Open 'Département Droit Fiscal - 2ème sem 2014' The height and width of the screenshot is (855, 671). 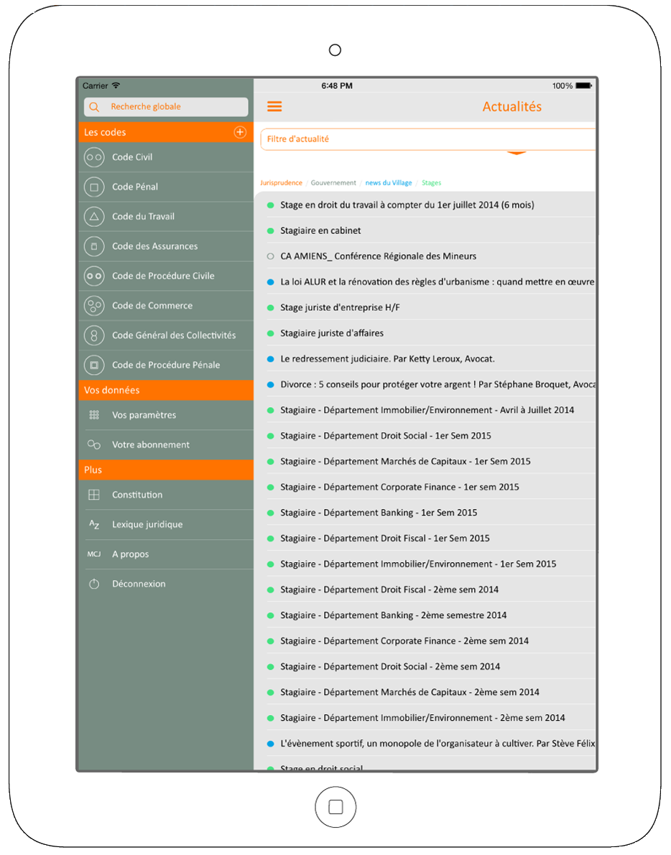(x=425, y=589)
